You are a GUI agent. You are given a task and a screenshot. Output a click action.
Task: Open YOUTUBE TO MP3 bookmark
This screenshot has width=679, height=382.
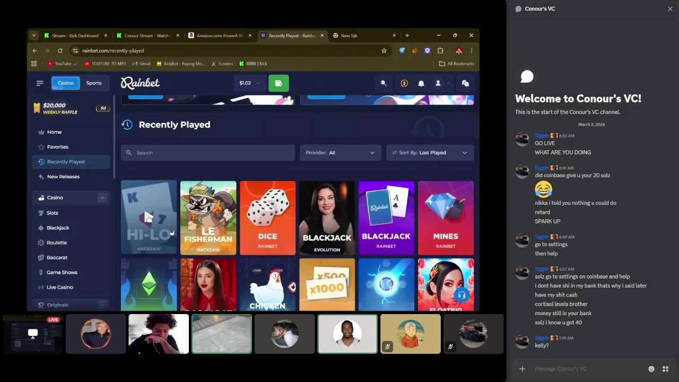pos(105,64)
